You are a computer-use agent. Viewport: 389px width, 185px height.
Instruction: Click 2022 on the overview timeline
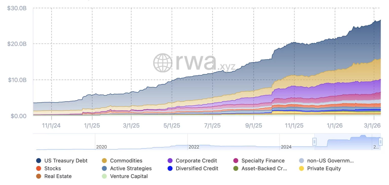click(x=194, y=147)
